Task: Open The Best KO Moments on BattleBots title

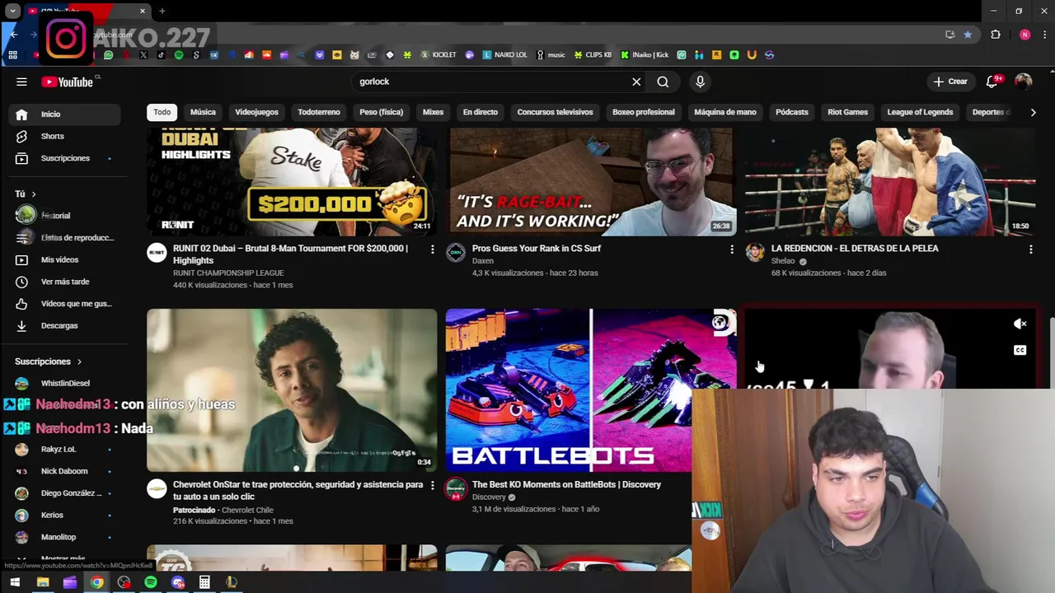Action: (x=566, y=485)
